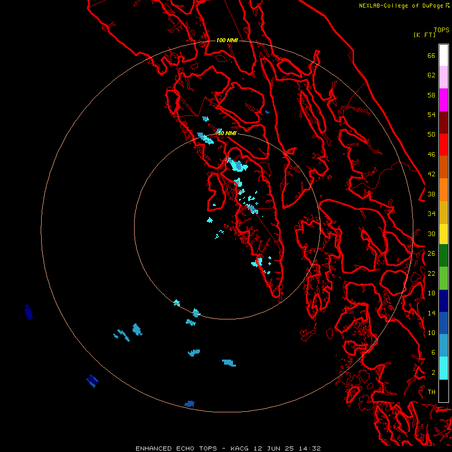The width and height of the screenshot is (452, 452).
Task: Click the Enhanced Echo Tops KACG caption
Action: point(228,448)
